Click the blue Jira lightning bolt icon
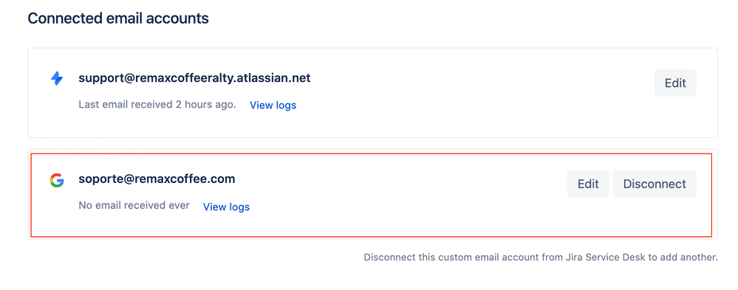 coord(56,78)
